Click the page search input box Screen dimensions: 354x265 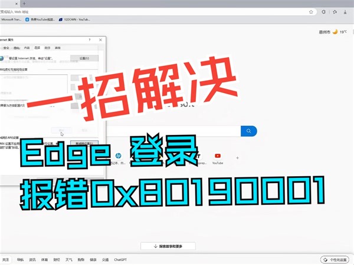coord(173,131)
